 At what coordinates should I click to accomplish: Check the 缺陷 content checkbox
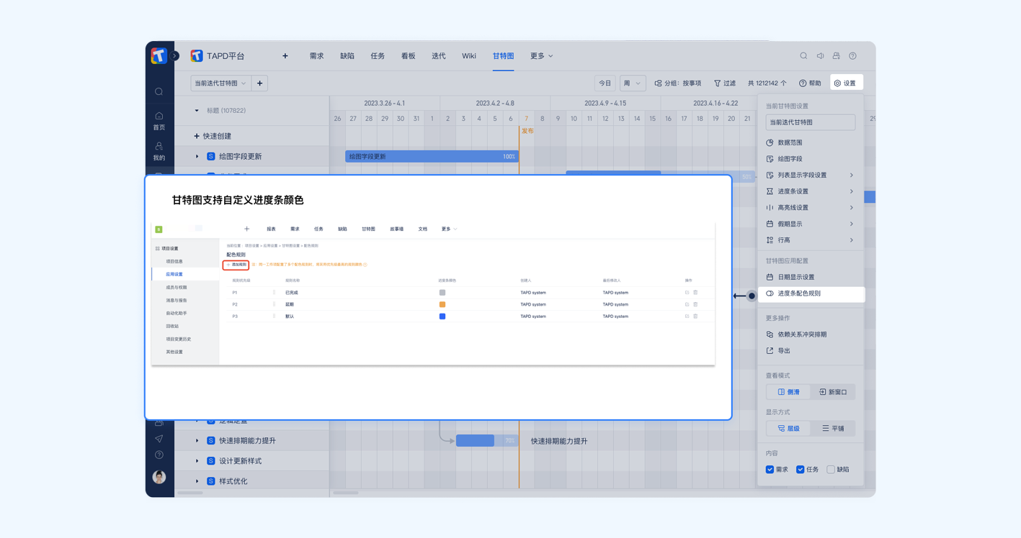click(x=831, y=470)
